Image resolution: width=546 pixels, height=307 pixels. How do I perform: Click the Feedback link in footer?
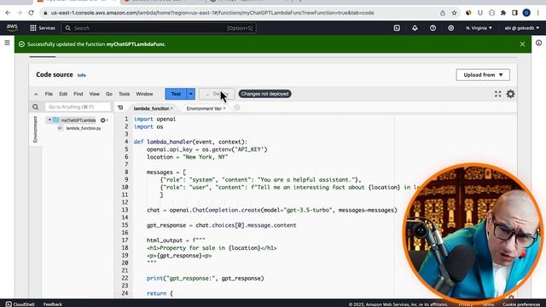point(53,304)
